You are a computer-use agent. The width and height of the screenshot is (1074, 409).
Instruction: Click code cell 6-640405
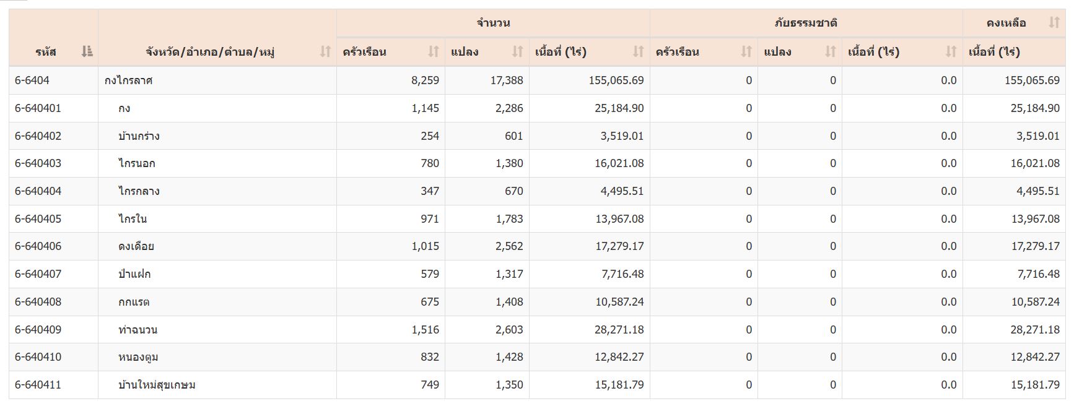[x=38, y=219]
